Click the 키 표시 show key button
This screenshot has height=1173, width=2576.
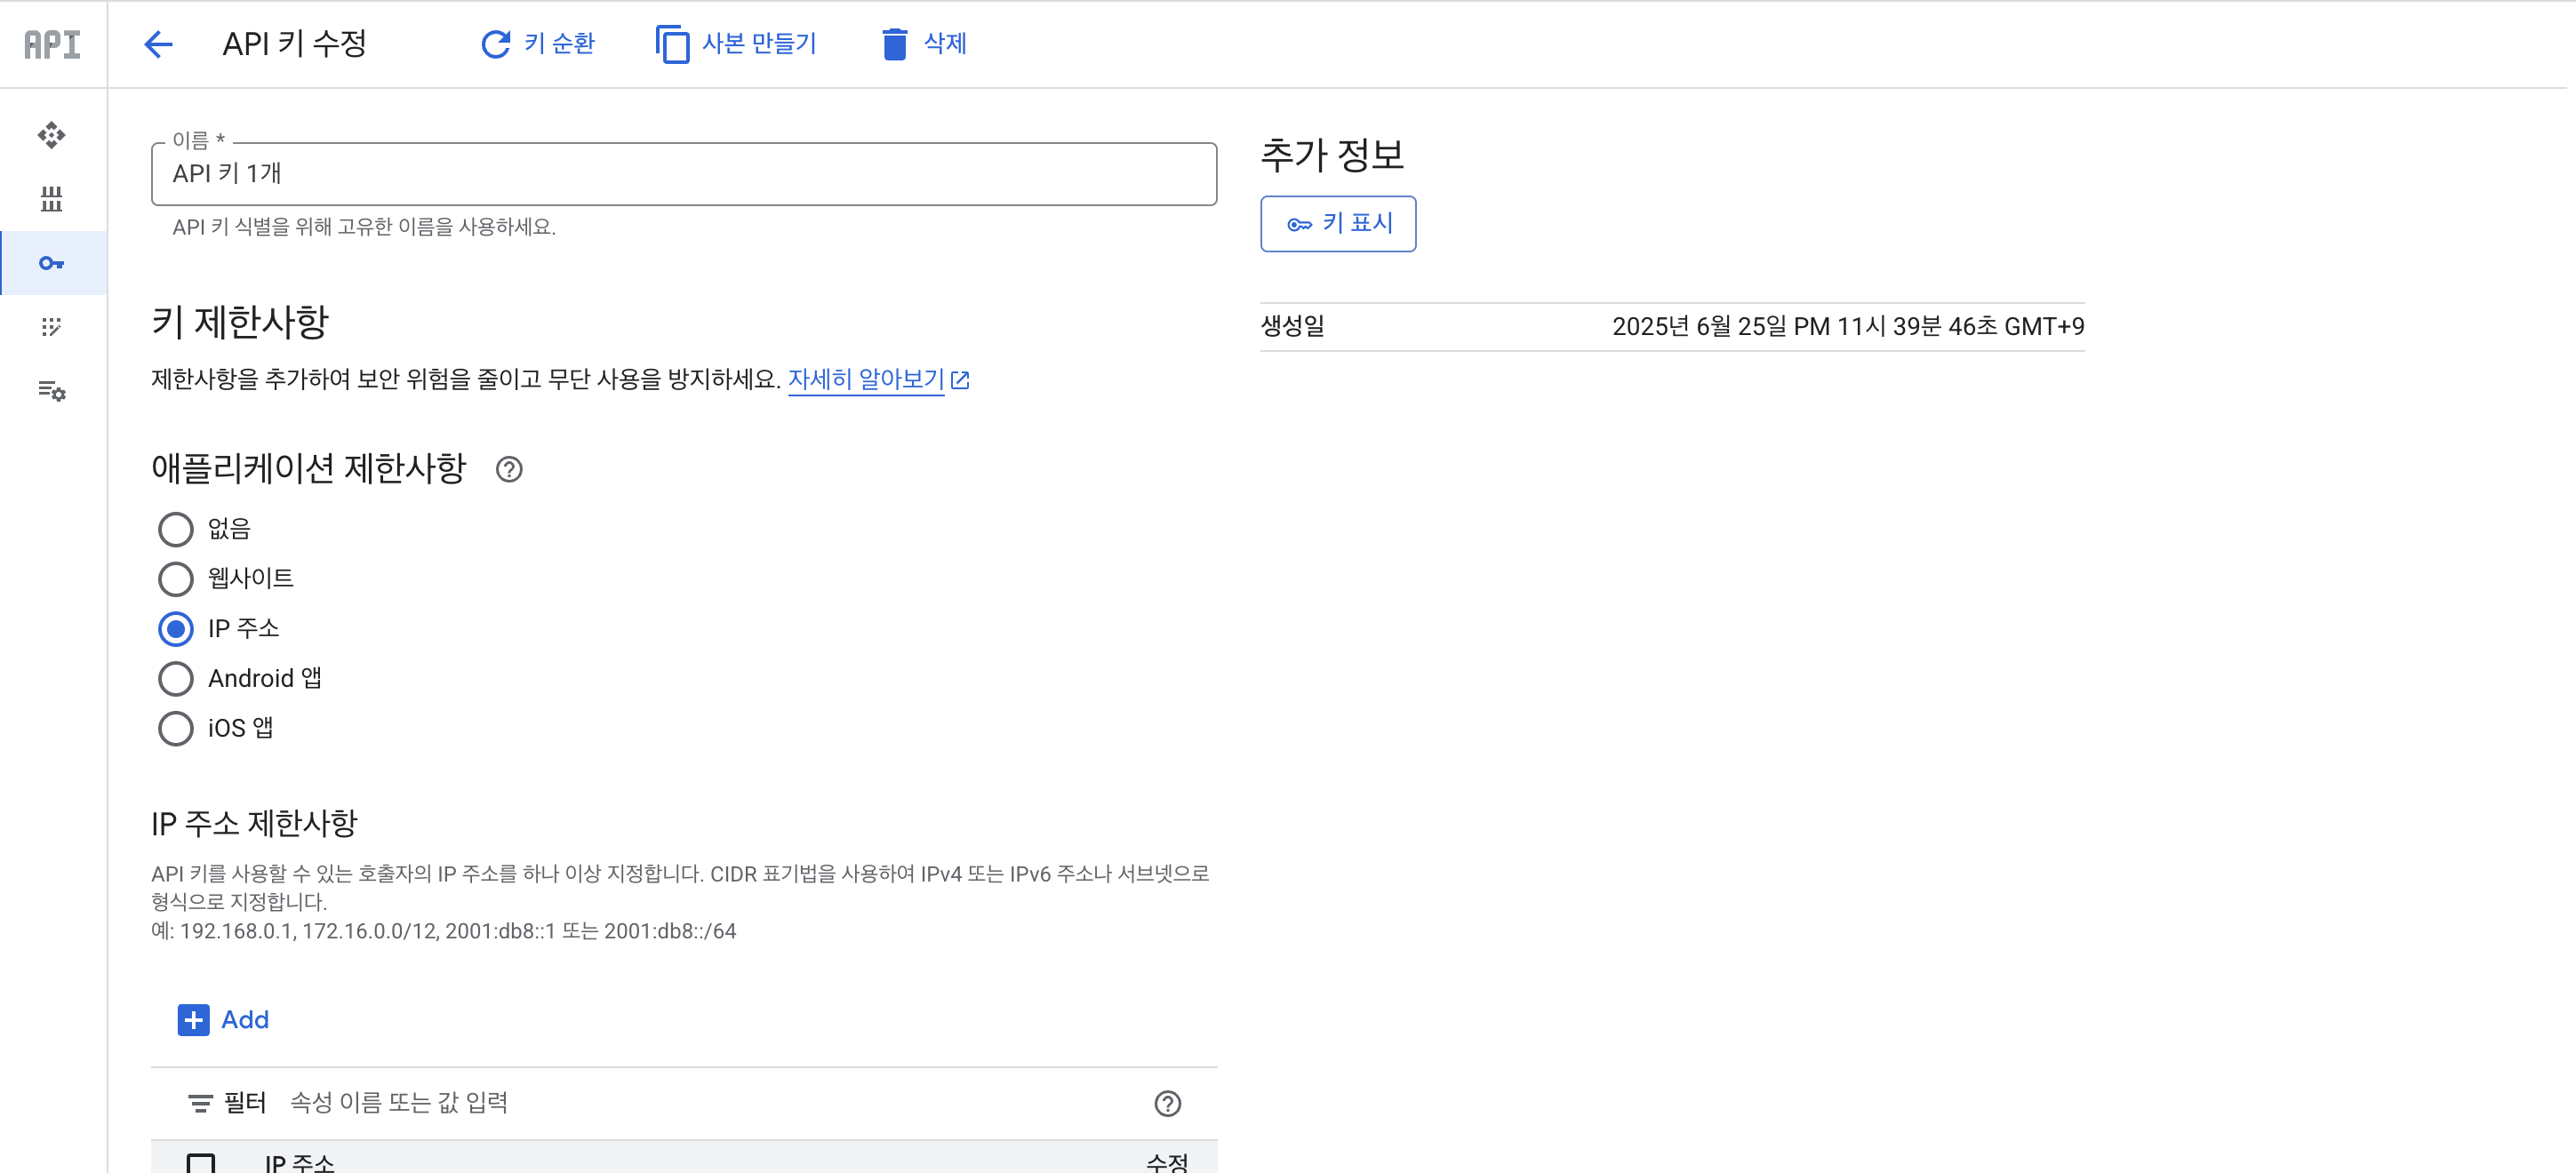pos(1338,224)
